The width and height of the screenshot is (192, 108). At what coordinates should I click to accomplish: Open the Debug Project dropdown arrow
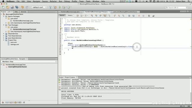coord(66,7)
